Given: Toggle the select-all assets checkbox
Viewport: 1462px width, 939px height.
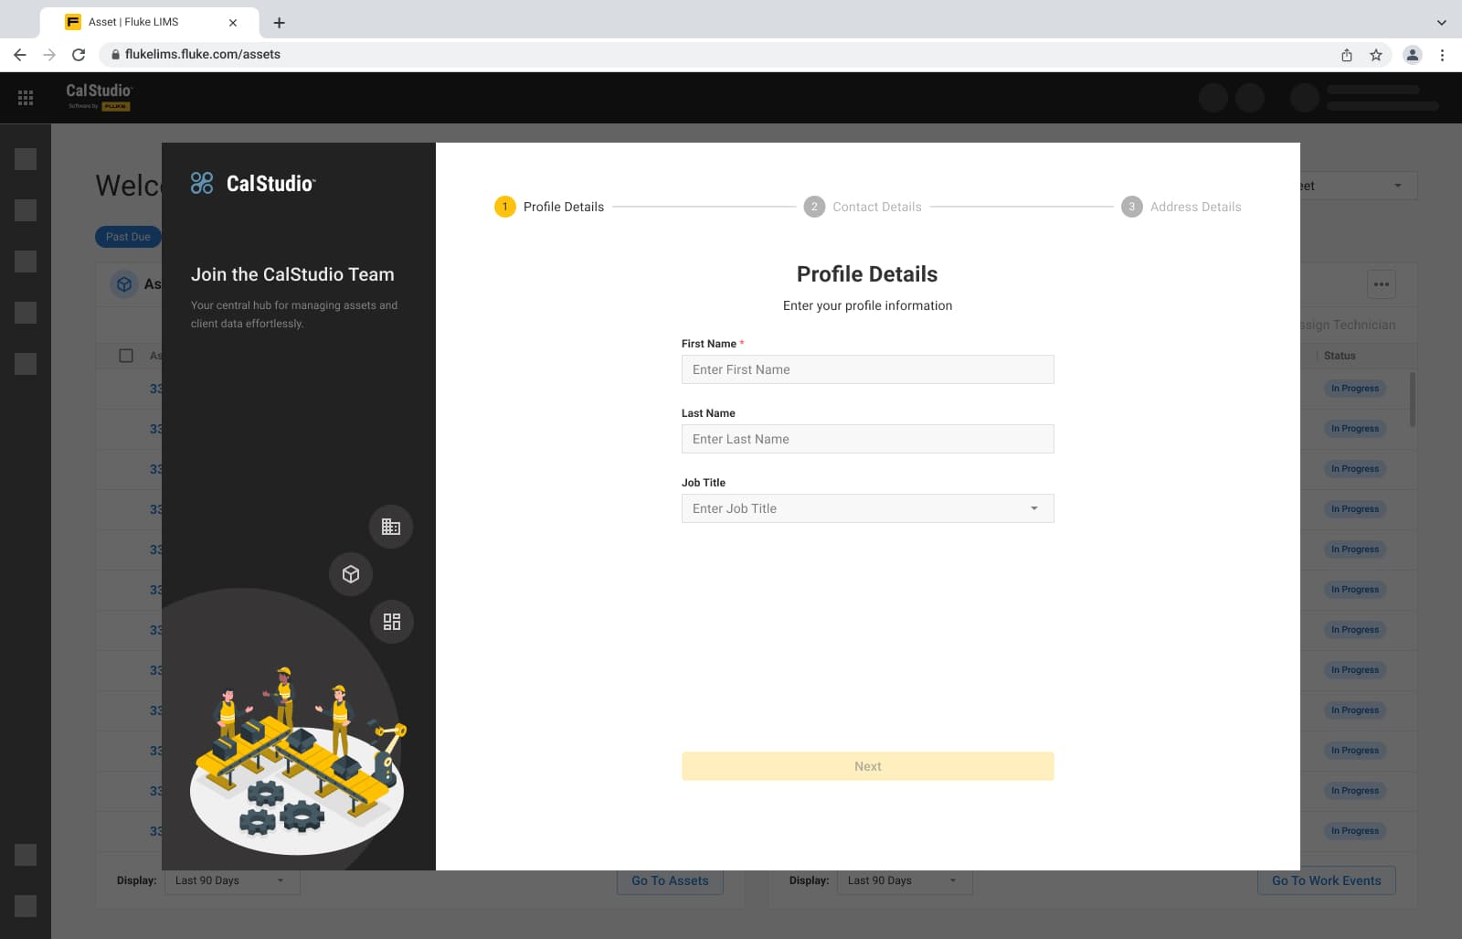Looking at the screenshot, I should pos(126,356).
